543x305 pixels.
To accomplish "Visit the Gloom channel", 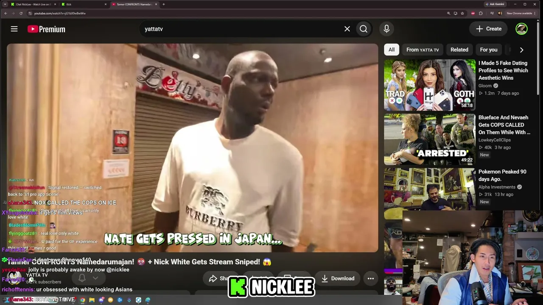I will coord(485,86).
